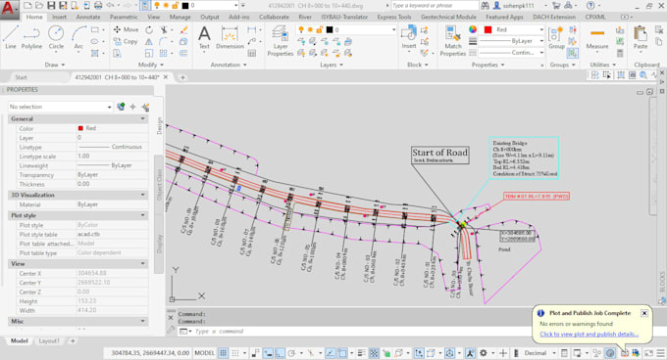Click the keyword search field

434,6
